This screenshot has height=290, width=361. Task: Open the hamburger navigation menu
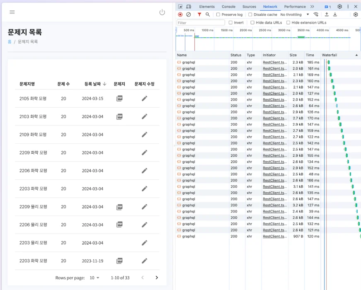coord(12,12)
